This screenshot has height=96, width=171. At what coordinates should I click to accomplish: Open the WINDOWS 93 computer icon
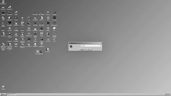[x=3, y=2]
